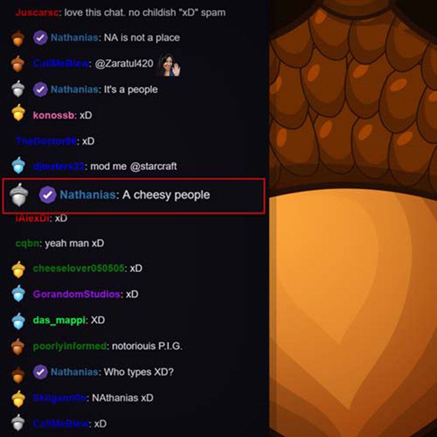Click the brown acorn badge next to poorlyinformed
Screen dimensions: 437x437
coord(17,347)
